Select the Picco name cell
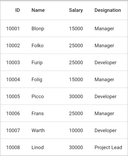Image resolution: width=128 pixels, height=156 pixels. [38, 97]
